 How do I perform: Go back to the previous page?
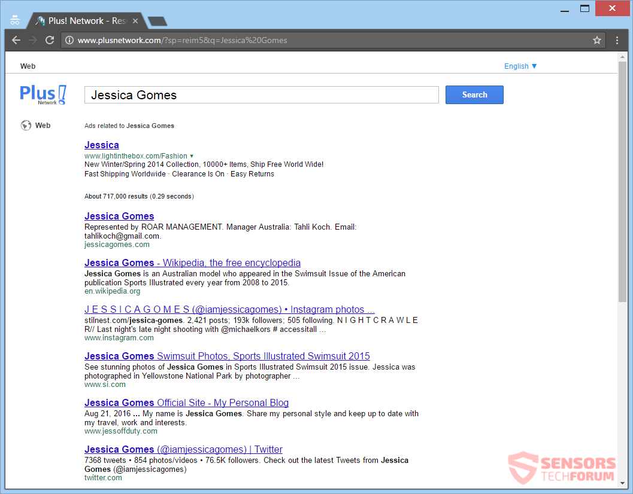click(16, 40)
